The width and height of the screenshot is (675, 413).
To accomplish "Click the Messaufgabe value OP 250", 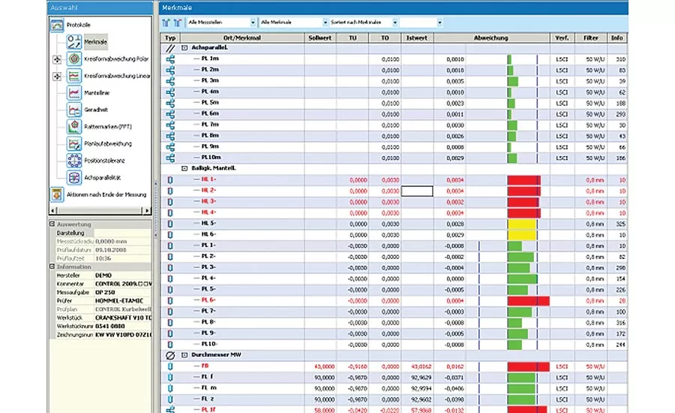I will click(104, 292).
